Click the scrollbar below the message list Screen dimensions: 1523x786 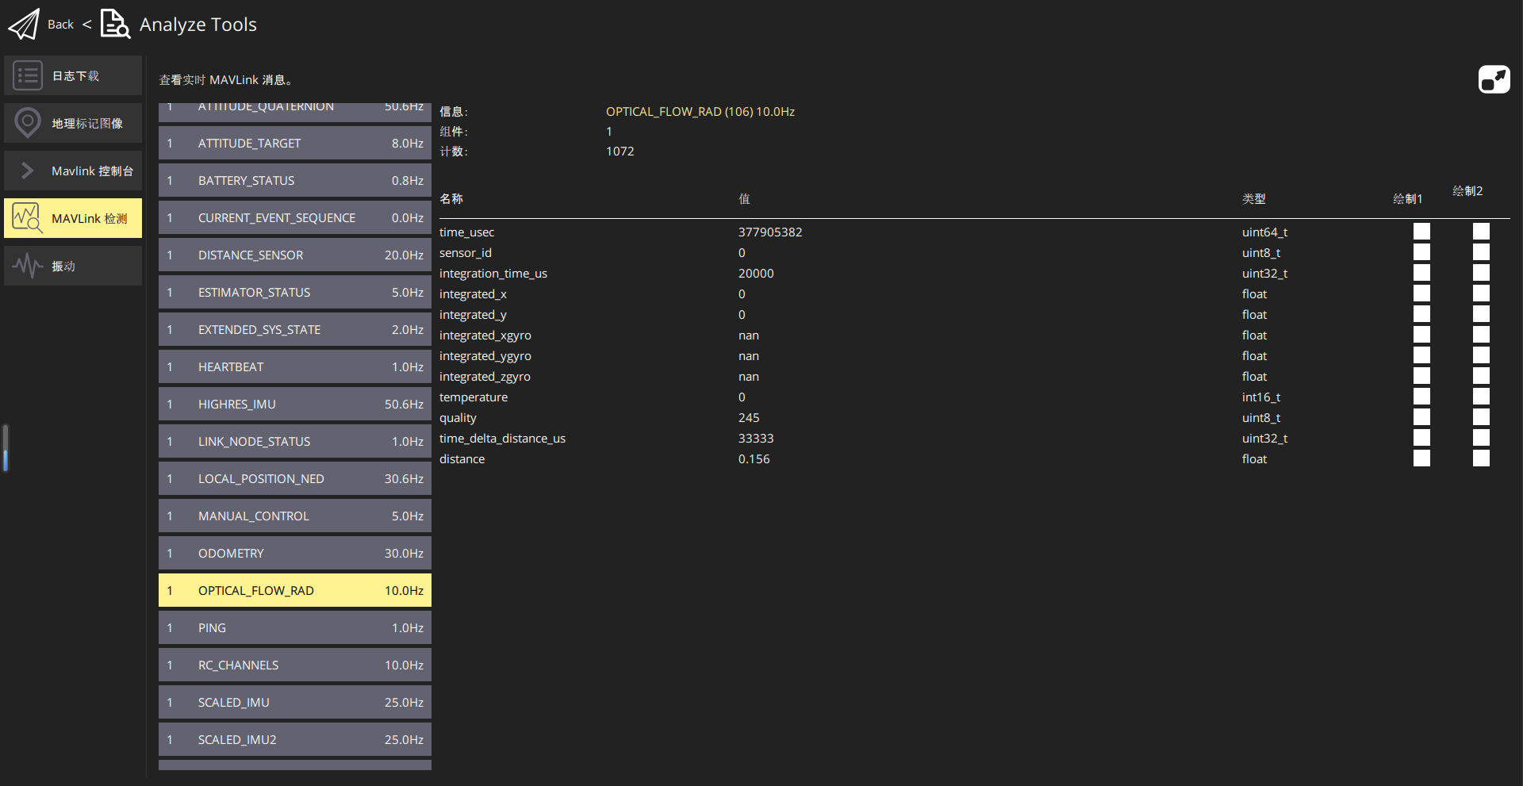point(294,765)
